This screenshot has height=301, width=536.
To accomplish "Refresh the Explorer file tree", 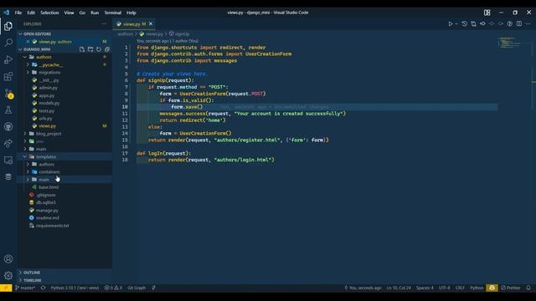I will point(99,49).
